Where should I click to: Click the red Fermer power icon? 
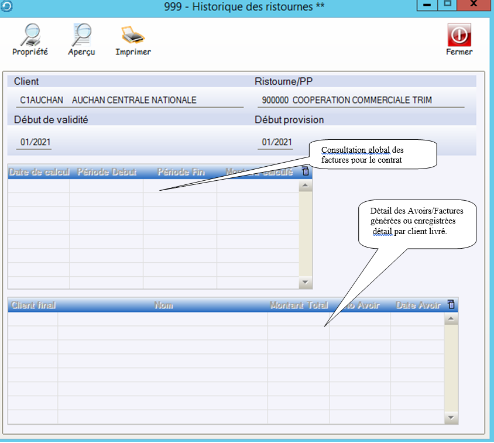[459, 36]
